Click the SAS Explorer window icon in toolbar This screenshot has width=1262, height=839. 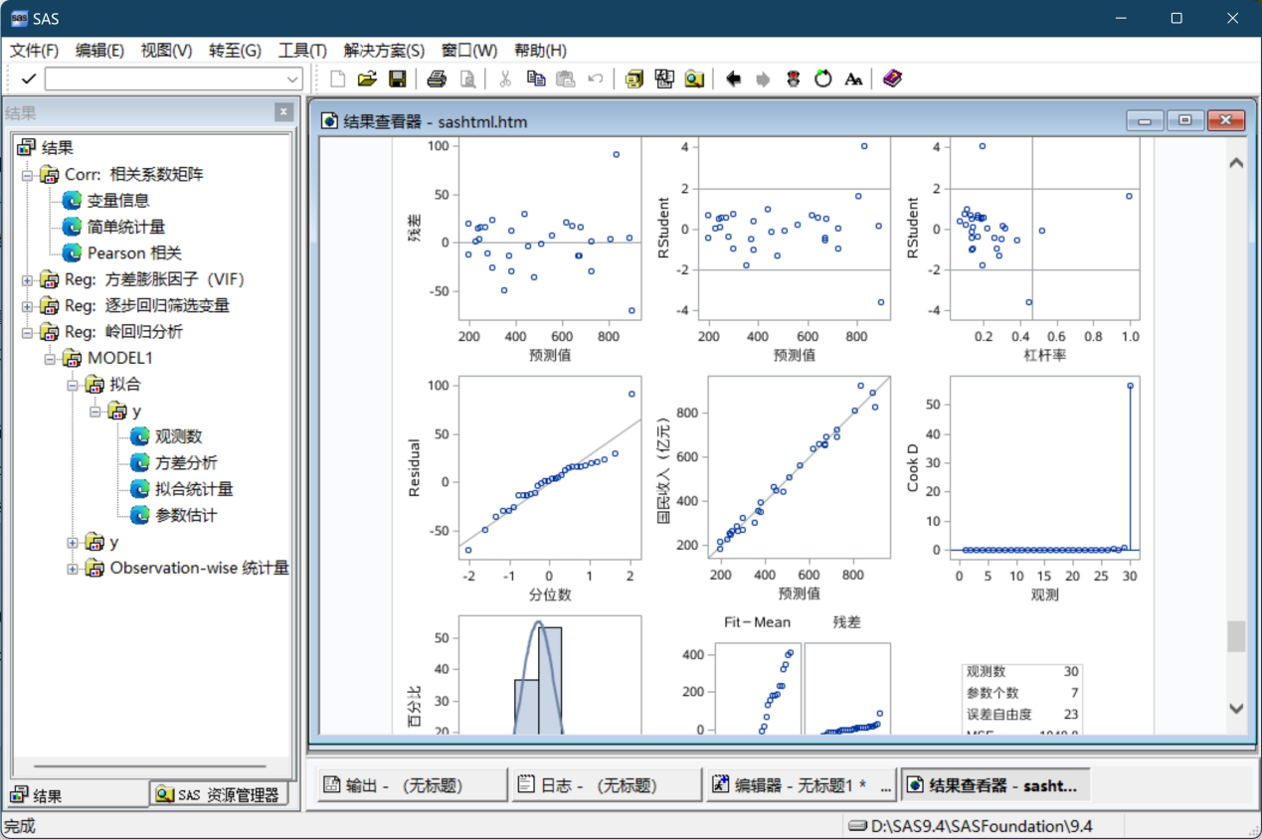[x=664, y=79]
